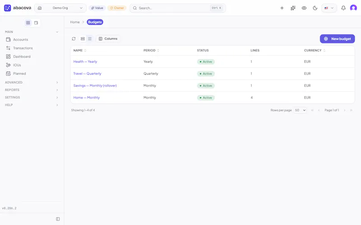Screen dimensions: 361x225
Task: Click the abacova logo icon
Action: point(7,8)
